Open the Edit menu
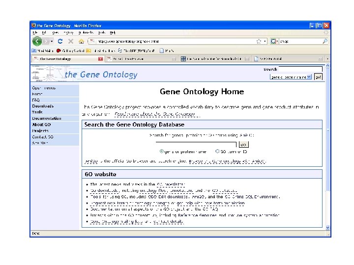This screenshot has width=354, height=265. (44, 32)
